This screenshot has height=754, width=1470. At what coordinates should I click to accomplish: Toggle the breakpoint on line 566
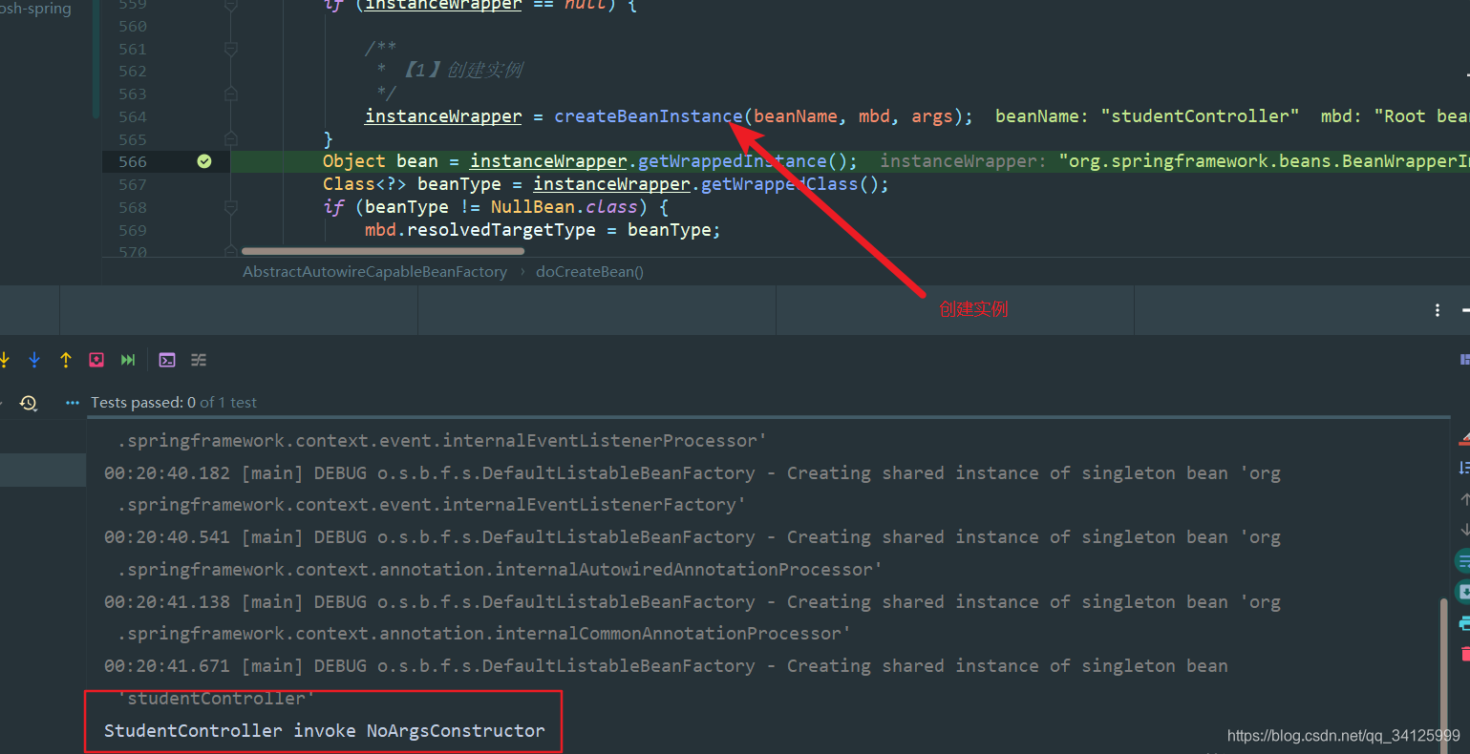point(203,161)
